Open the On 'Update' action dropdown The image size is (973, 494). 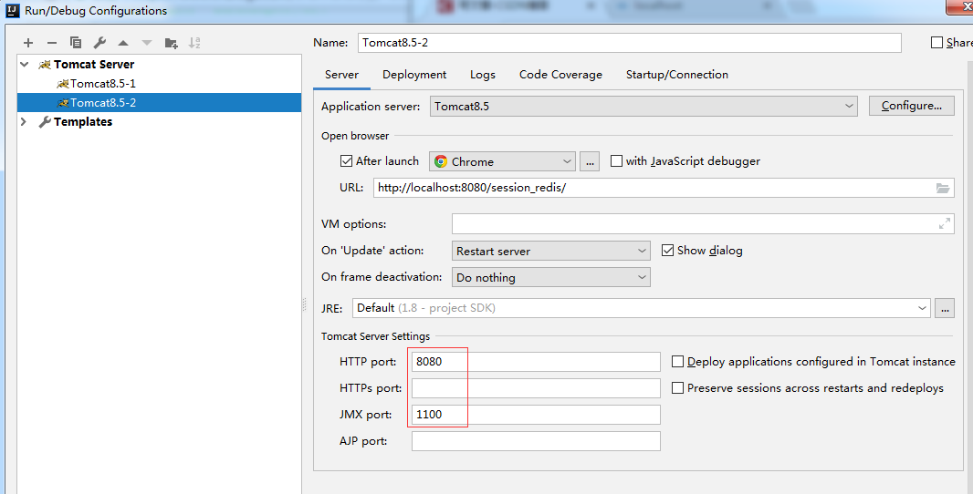click(x=551, y=251)
